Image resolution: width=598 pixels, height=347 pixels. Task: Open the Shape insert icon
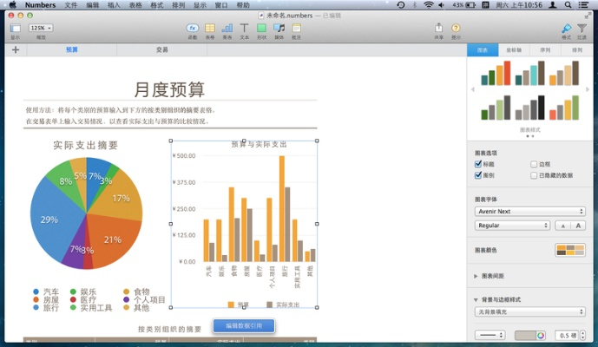[x=261, y=29]
